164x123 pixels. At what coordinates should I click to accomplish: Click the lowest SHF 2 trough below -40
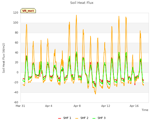(x=96, y=94)
